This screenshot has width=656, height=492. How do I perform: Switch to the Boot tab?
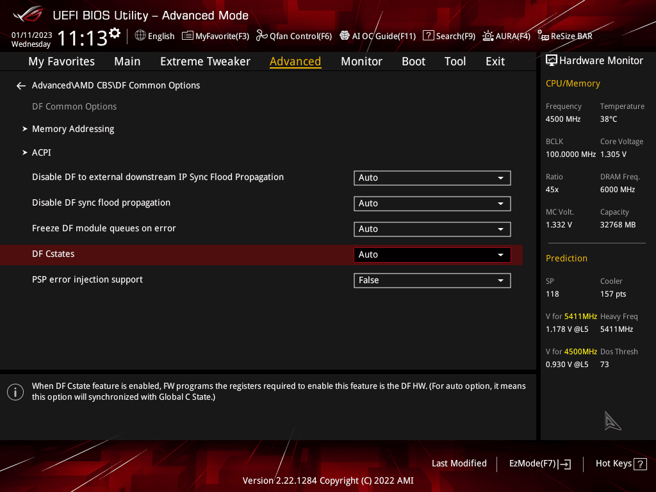pos(413,61)
